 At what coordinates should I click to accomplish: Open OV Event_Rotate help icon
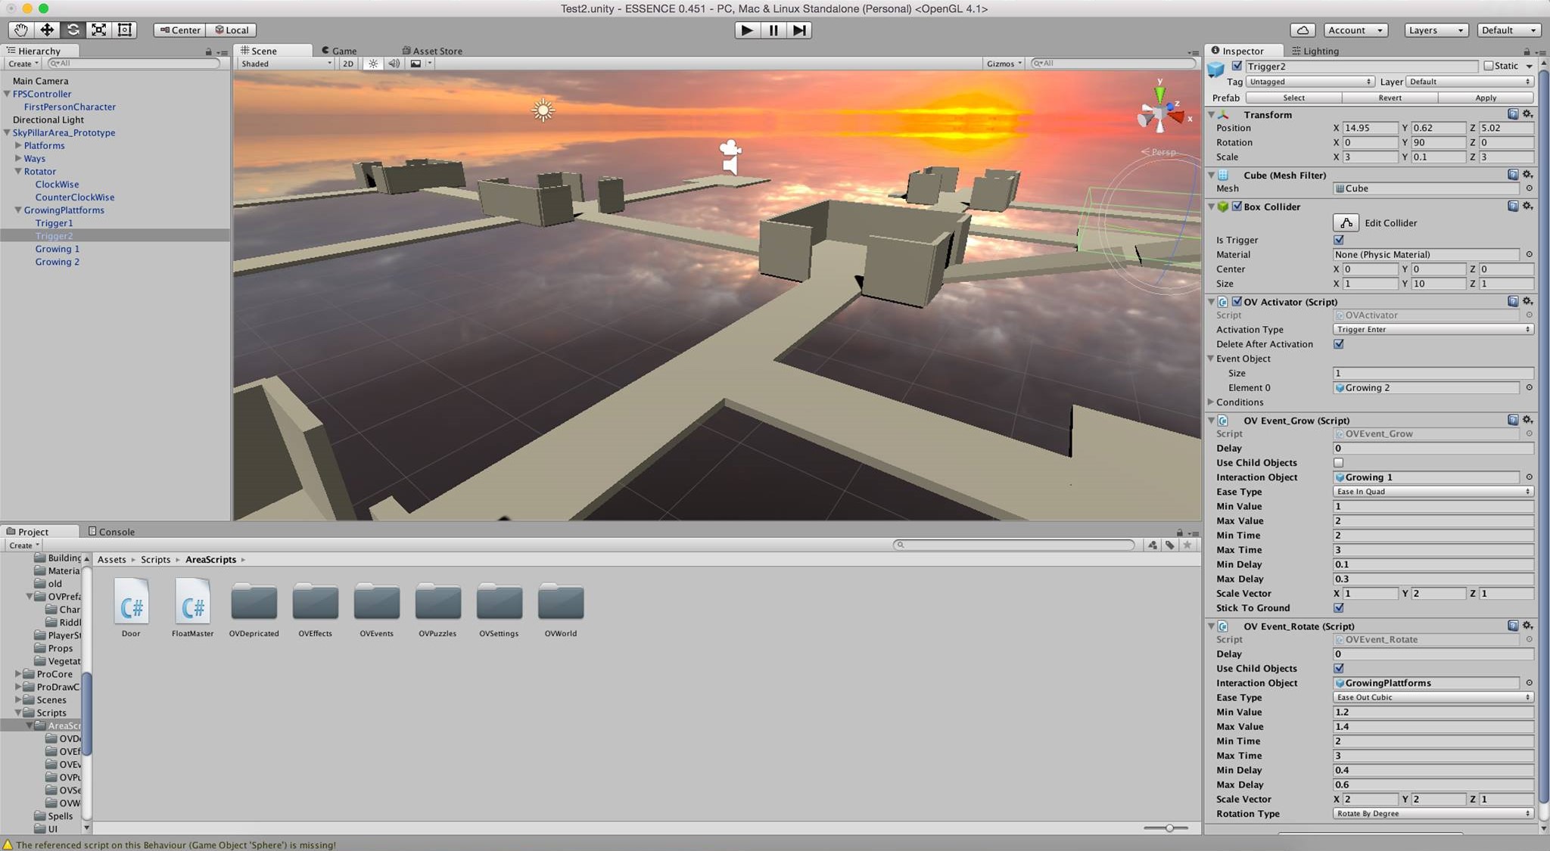pos(1513,626)
